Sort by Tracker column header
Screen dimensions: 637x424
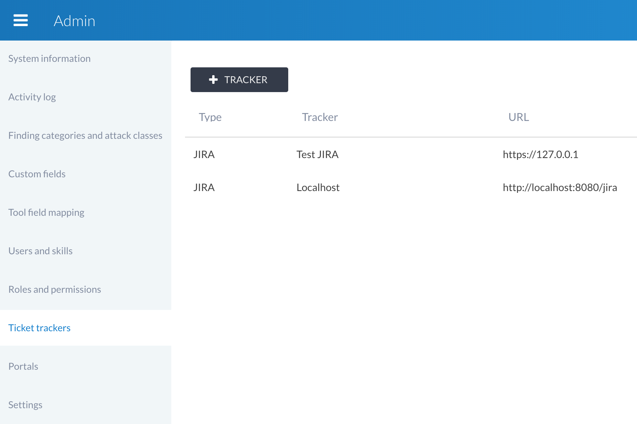320,117
